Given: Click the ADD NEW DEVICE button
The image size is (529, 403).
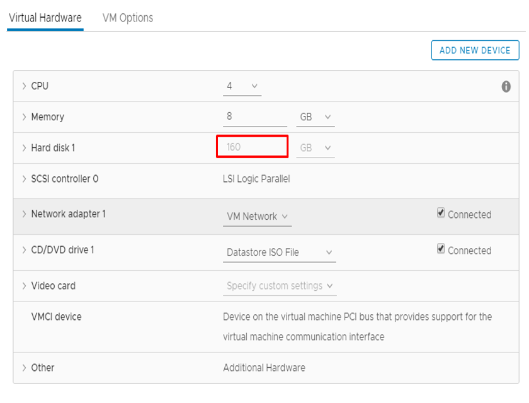Looking at the screenshot, I should coord(475,50).
